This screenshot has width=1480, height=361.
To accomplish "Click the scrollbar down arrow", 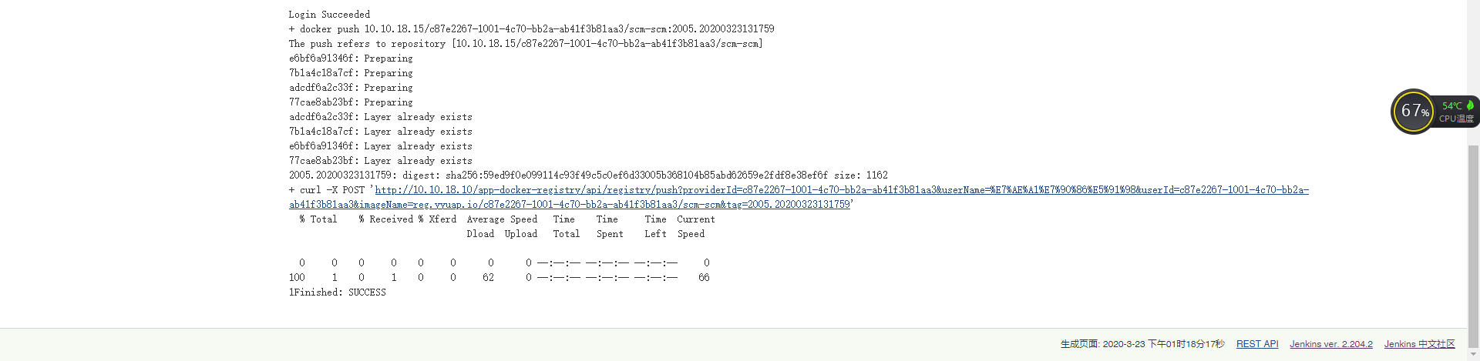I will click(x=1473, y=355).
